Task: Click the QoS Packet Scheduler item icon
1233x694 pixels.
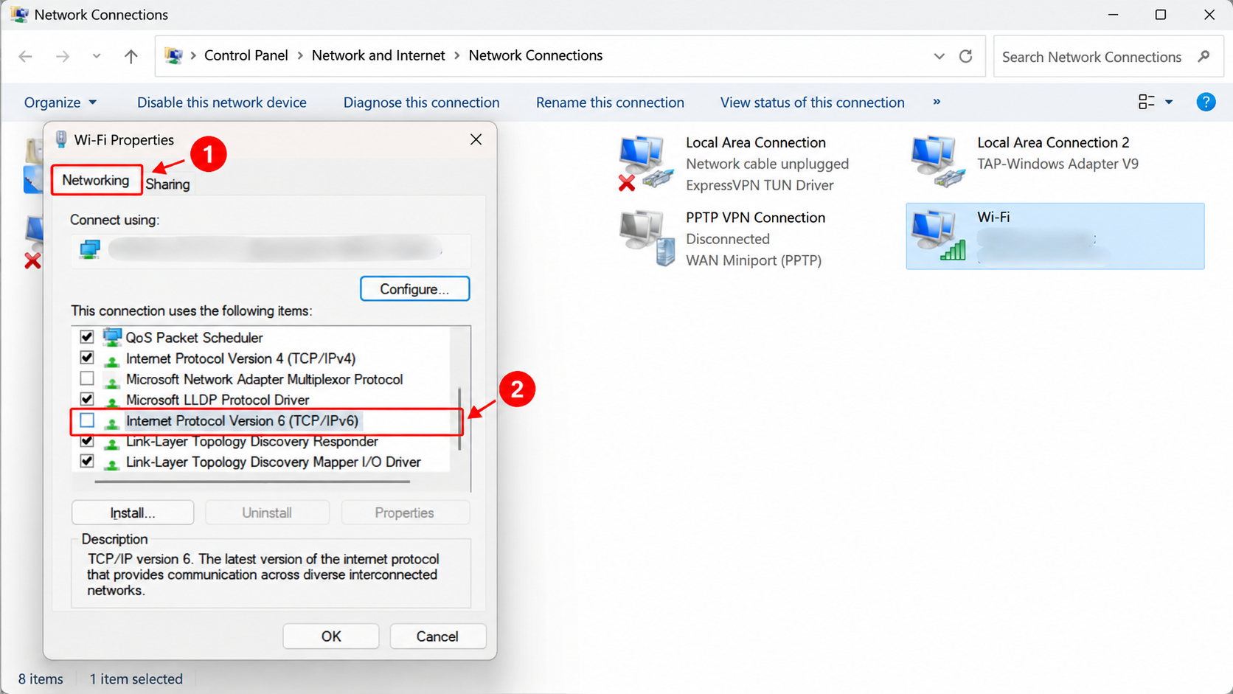Action: point(112,337)
